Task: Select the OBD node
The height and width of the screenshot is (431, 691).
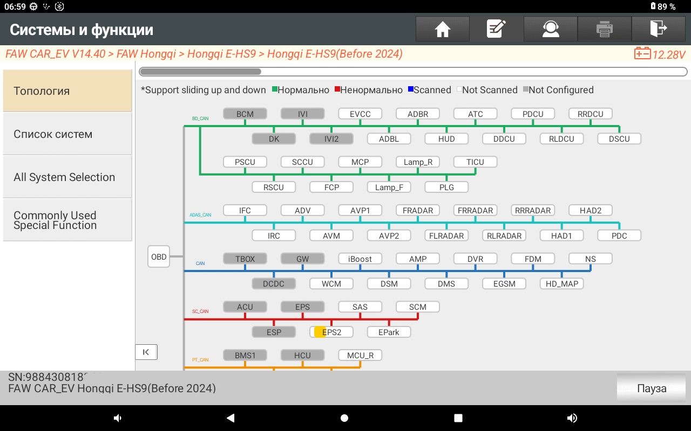Action: tap(159, 257)
